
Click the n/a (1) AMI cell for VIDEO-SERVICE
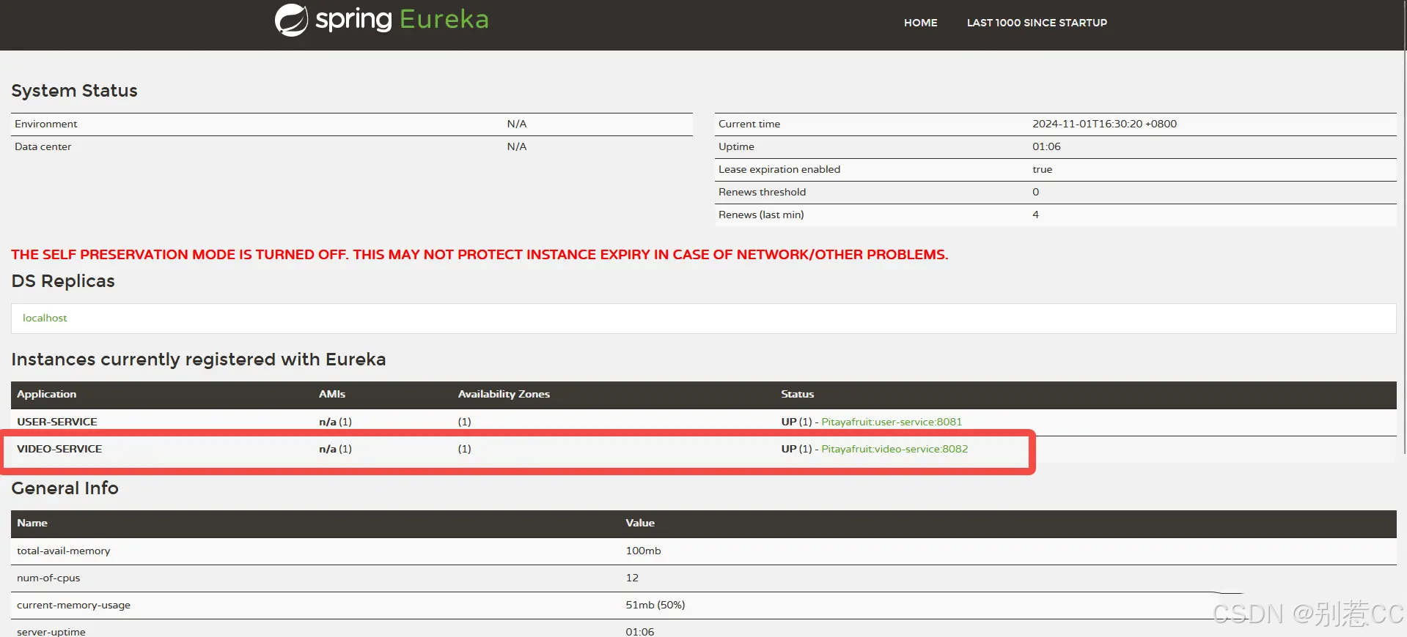point(335,449)
